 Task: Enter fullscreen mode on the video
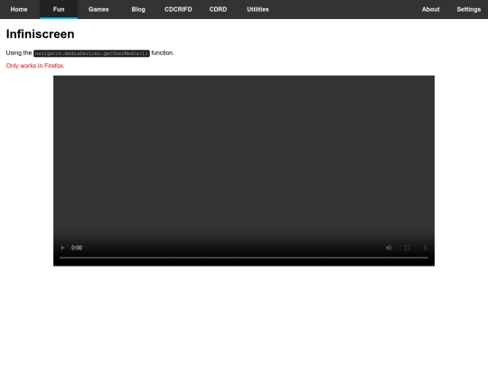click(407, 248)
